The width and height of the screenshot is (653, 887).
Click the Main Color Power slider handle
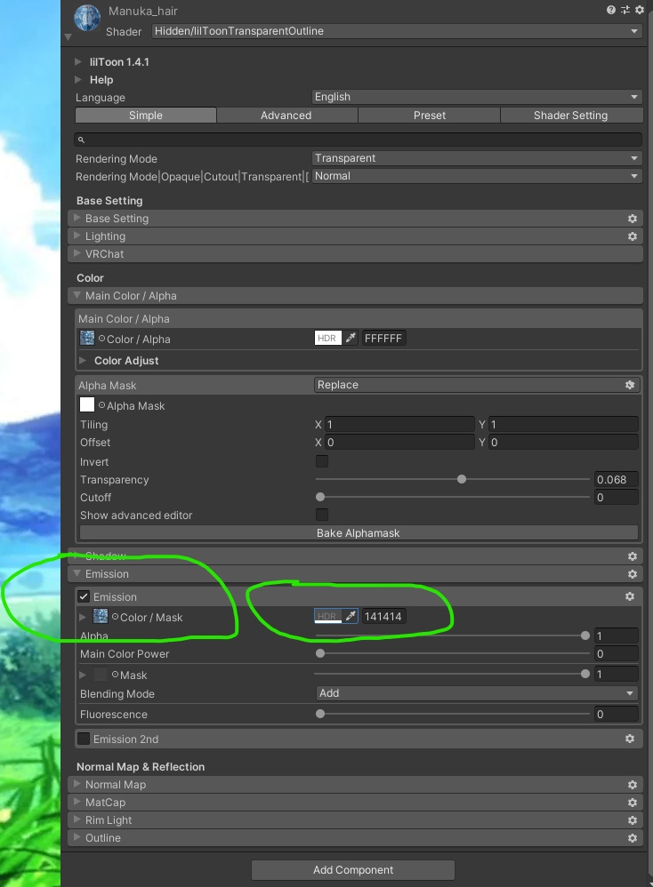[320, 653]
